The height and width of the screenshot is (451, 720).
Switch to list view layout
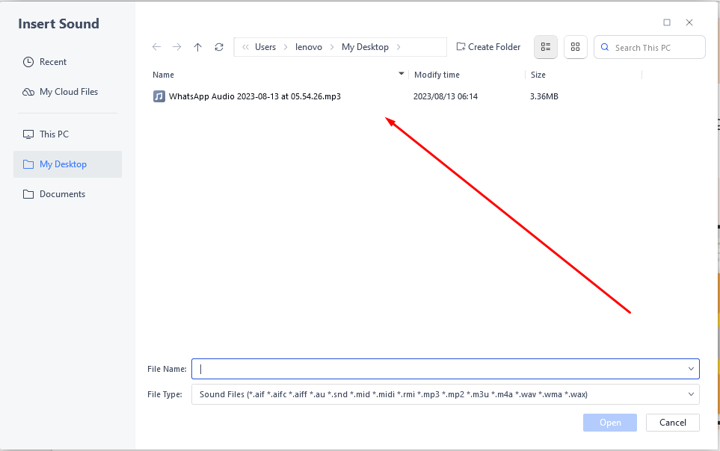tap(545, 46)
